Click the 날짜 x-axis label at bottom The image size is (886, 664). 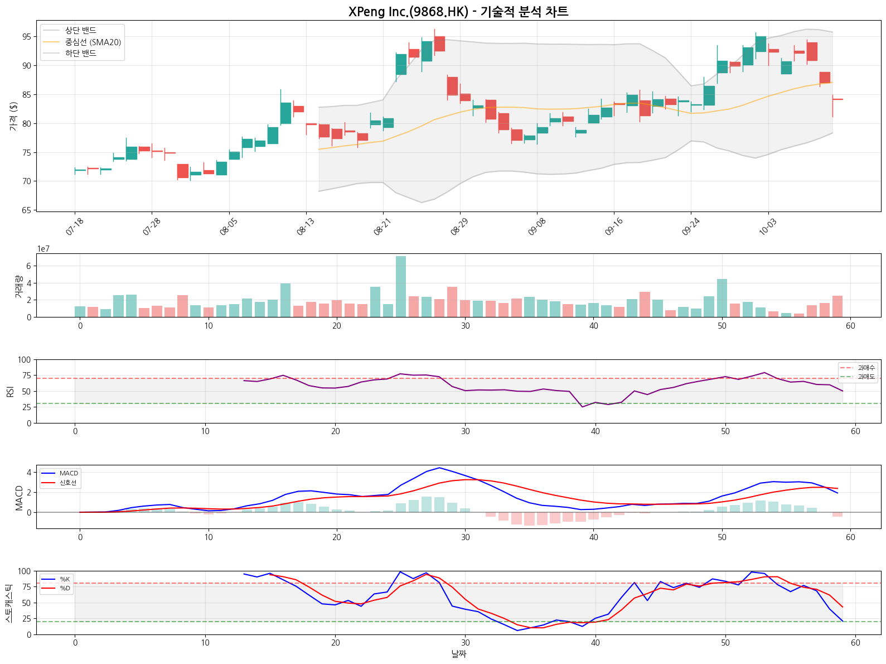tap(458, 653)
